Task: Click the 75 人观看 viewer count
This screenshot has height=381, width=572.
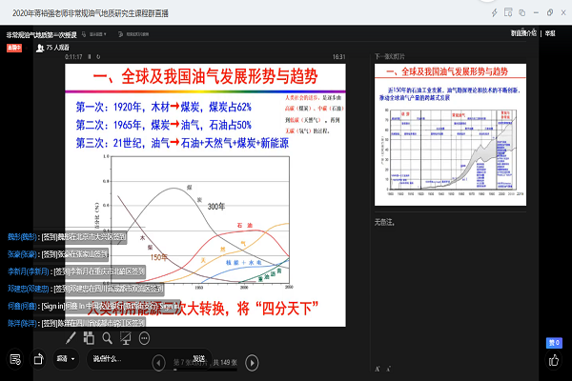Action: tap(59, 46)
